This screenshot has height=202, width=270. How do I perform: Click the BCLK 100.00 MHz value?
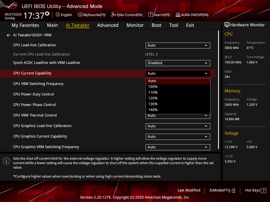pos(233,62)
